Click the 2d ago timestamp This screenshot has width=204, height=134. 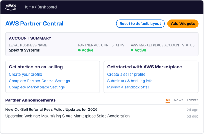193,110
